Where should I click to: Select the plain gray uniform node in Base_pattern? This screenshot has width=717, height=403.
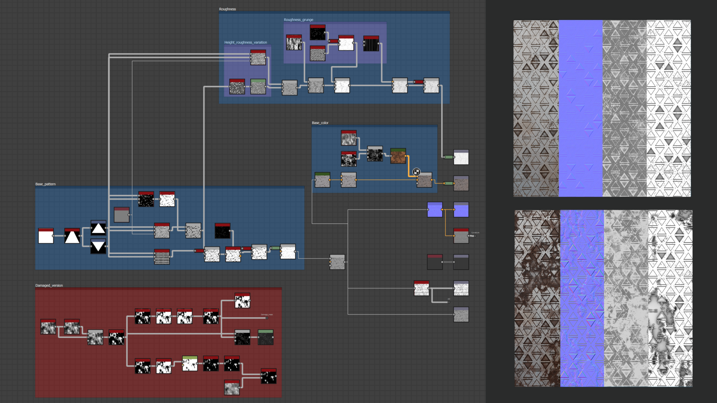pos(122,215)
